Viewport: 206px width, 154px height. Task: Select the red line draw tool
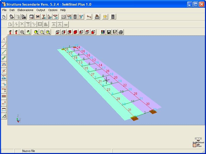point(4,45)
